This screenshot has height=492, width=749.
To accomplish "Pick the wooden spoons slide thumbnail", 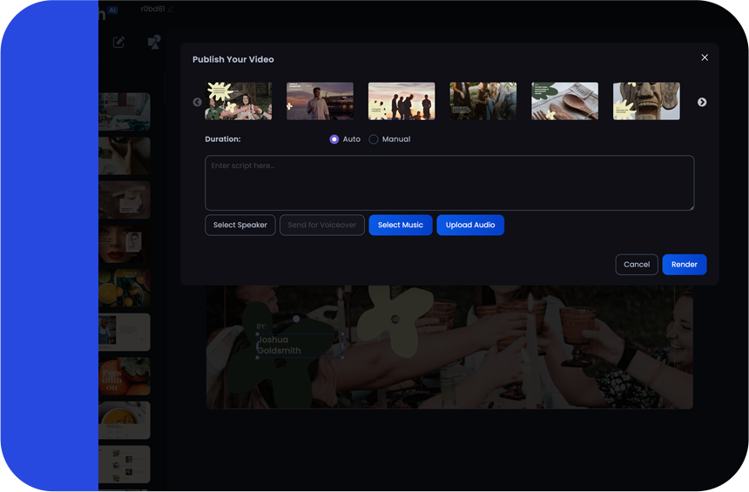I will coord(565,101).
